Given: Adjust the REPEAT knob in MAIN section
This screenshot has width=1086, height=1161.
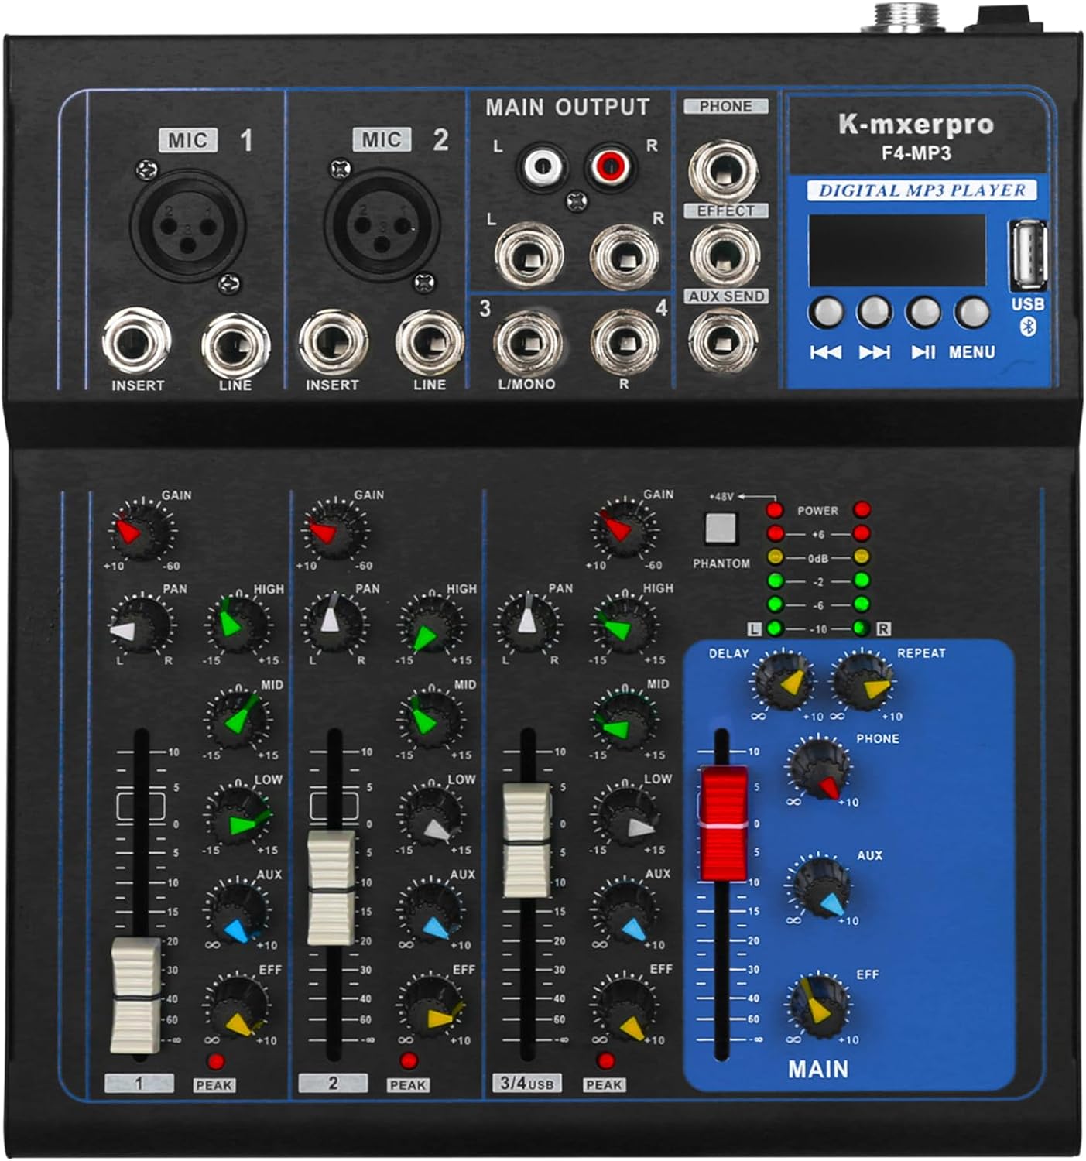Looking at the screenshot, I should pyautogui.click(x=864, y=680).
